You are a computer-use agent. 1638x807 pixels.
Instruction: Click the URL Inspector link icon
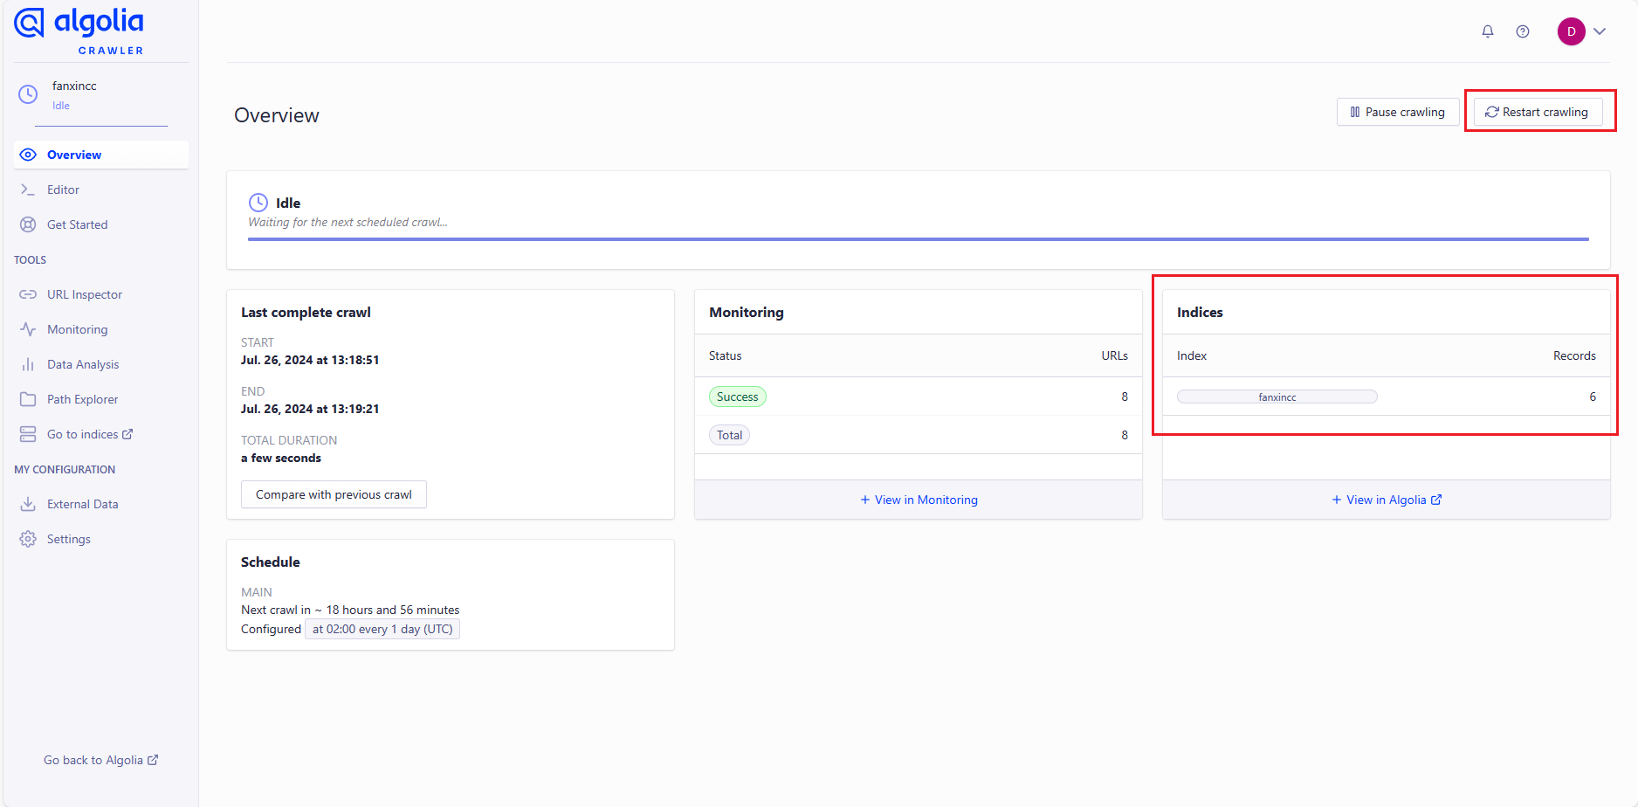[28, 294]
